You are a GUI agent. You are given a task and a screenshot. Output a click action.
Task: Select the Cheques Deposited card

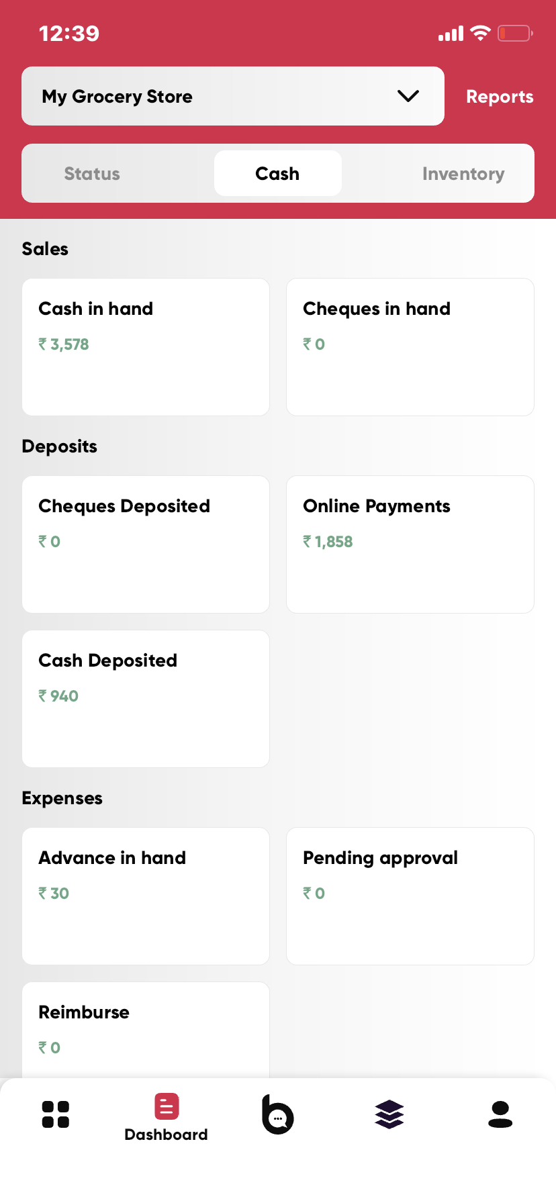tap(146, 544)
